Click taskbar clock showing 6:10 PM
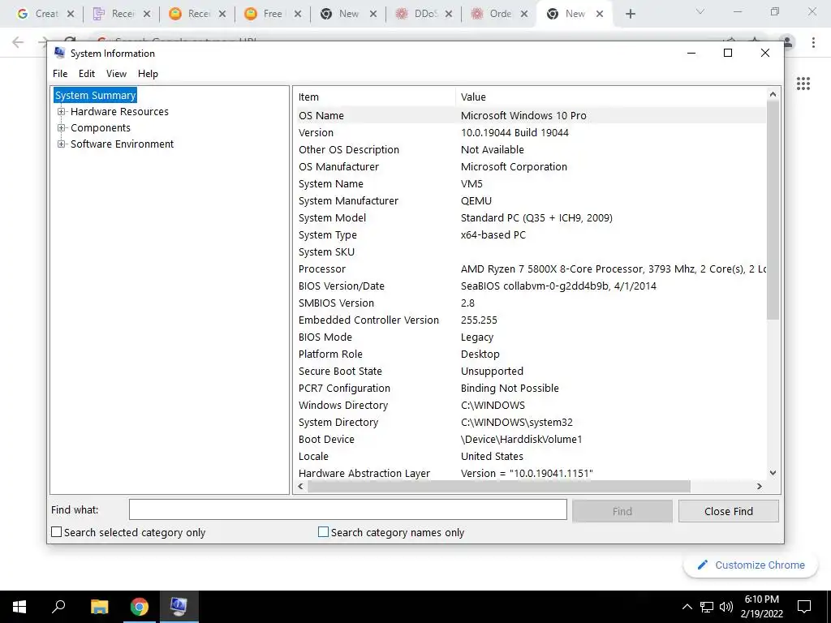Image resolution: width=831 pixels, height=623 pixels. [761, 607]
